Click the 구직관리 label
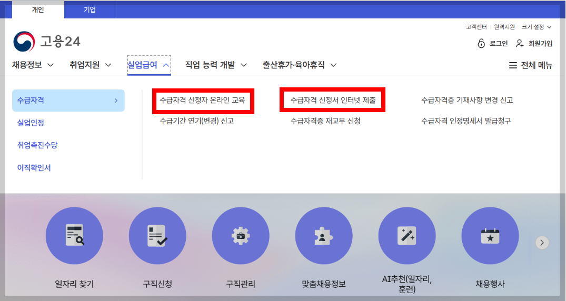 click(x=241, y=284)
